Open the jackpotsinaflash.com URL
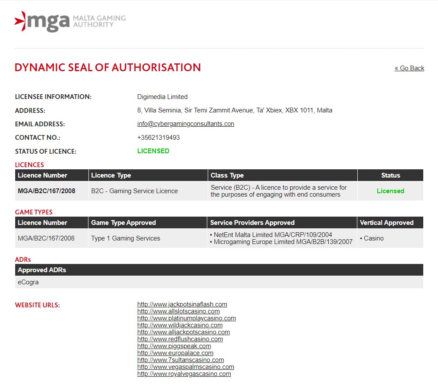The height and width of the screenshot is (392, 438). 182,304
